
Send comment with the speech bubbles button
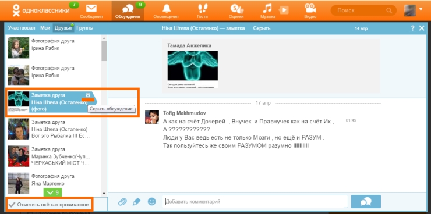coord(366,202)
